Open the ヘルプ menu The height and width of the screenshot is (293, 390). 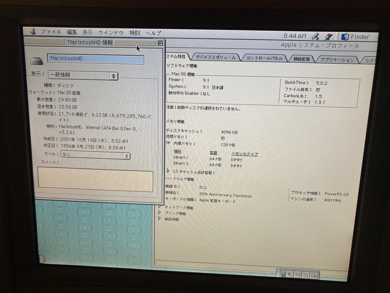153,33
